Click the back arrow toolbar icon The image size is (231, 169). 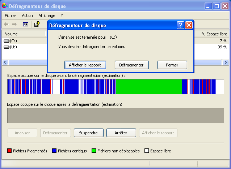pos(6,24)
